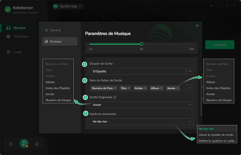Click the mail envelope icon
This screenshot has width=241, height=155.
click(x=37, y=144)
